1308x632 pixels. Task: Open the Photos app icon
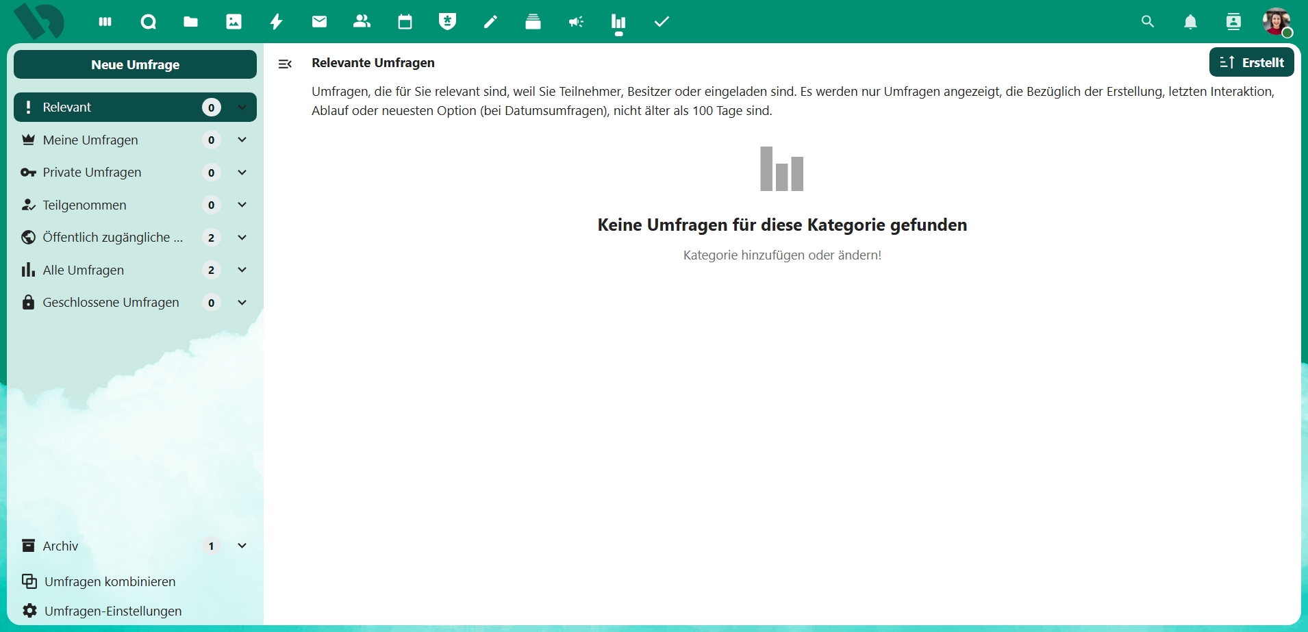234,22
